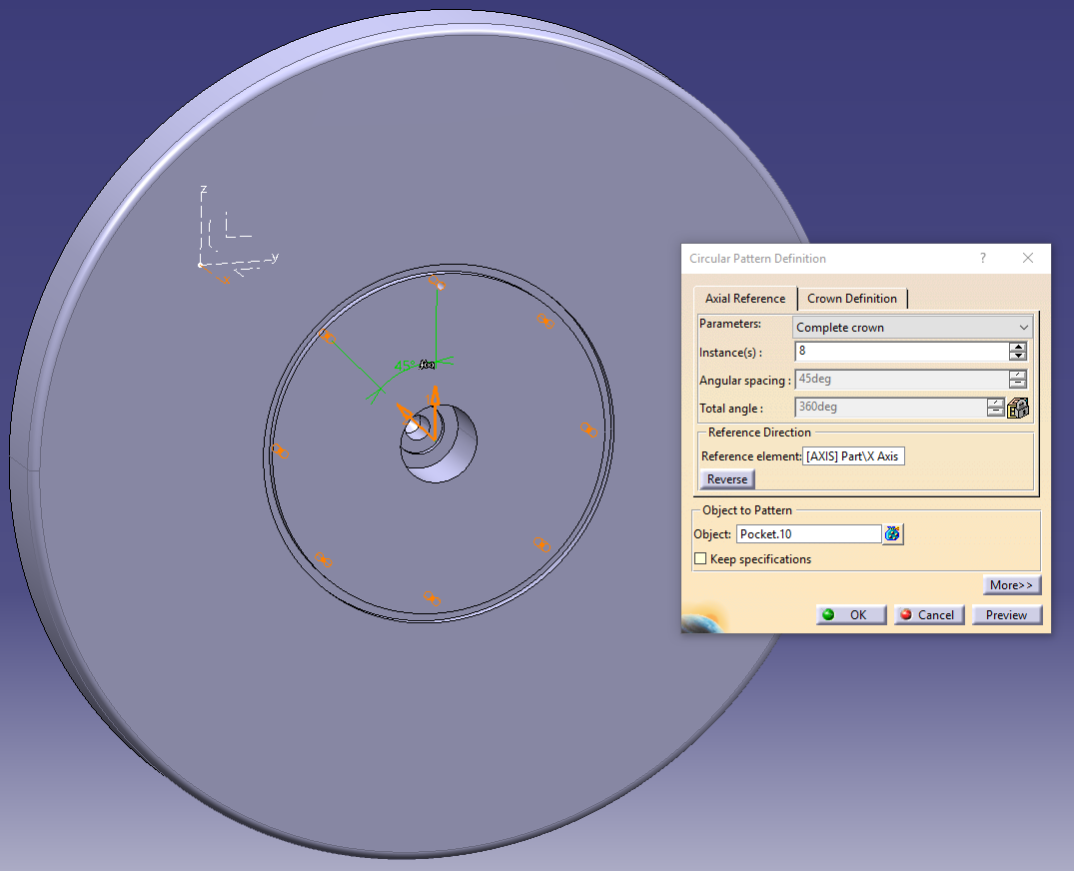Viewport: 1074px width, 871px height.
Task: Enable the Keep specifications checkbox
Action: pos(700,558)
